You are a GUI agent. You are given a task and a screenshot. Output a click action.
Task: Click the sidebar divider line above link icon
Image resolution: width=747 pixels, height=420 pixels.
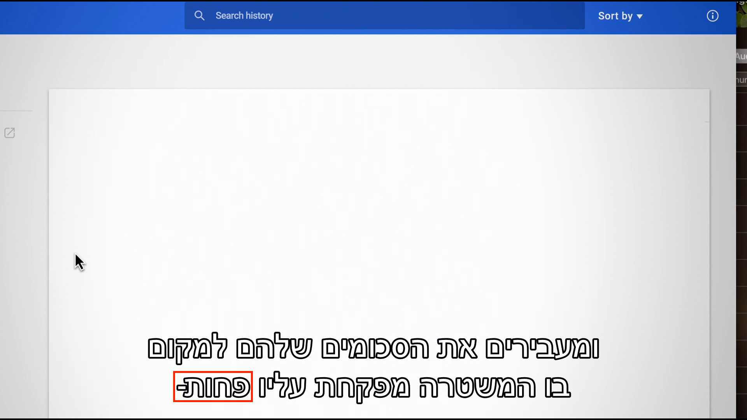pyautogui.click(x=16, y=111)
